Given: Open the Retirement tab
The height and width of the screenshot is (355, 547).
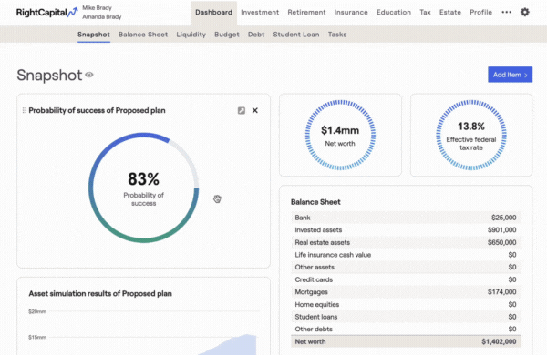Looking at the screenshot, I should tap(306, 12).
